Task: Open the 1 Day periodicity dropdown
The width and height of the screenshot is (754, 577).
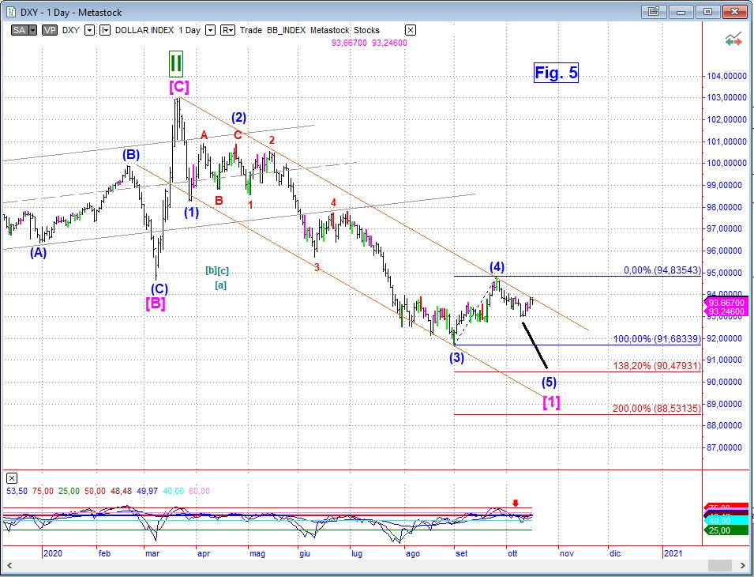Action: [x=210, y=30]
